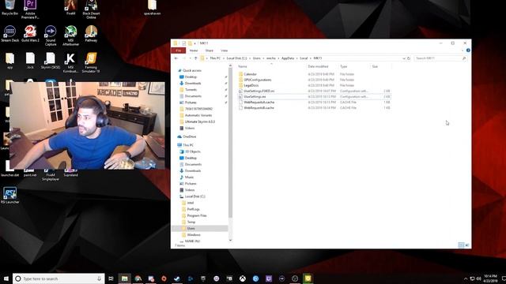Open the Recycle Bin on the desktop
This screenshot has height=284, width=506.
pos(9,7)
